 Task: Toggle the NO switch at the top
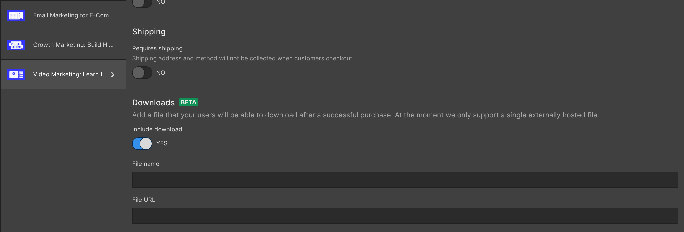click(142, 3)
